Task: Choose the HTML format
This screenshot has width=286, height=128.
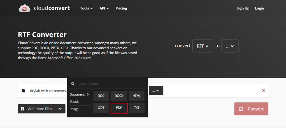Action: pos(137,96)
